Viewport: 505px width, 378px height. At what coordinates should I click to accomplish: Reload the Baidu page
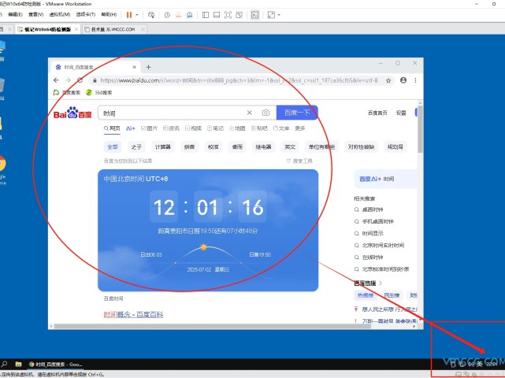80,80
